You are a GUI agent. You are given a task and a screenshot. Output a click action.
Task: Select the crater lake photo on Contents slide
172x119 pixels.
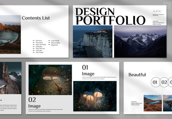pyautogui.click(x=10, y=34)
